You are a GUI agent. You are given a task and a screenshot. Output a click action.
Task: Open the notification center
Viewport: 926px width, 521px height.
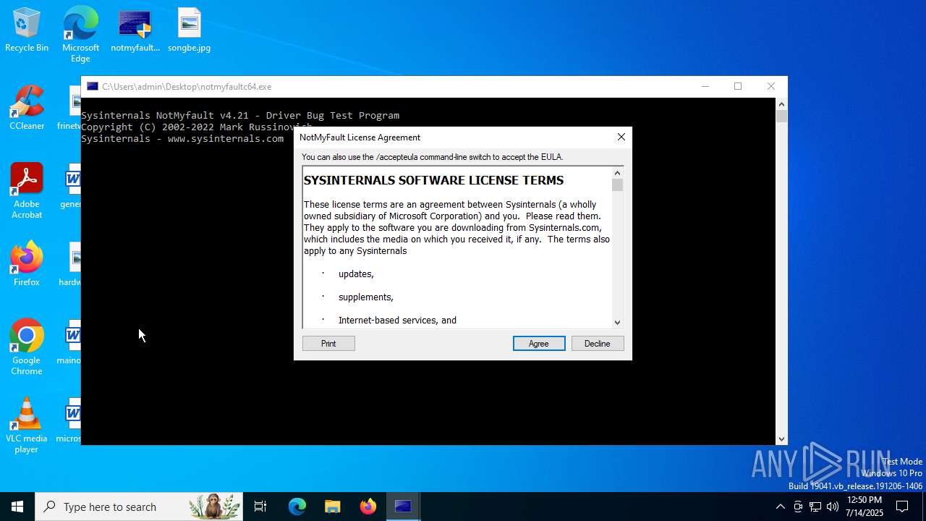coord(902,507)
